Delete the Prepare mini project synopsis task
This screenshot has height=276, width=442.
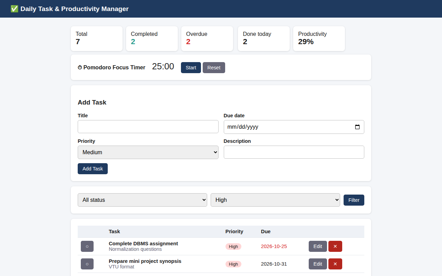[335, 264]
